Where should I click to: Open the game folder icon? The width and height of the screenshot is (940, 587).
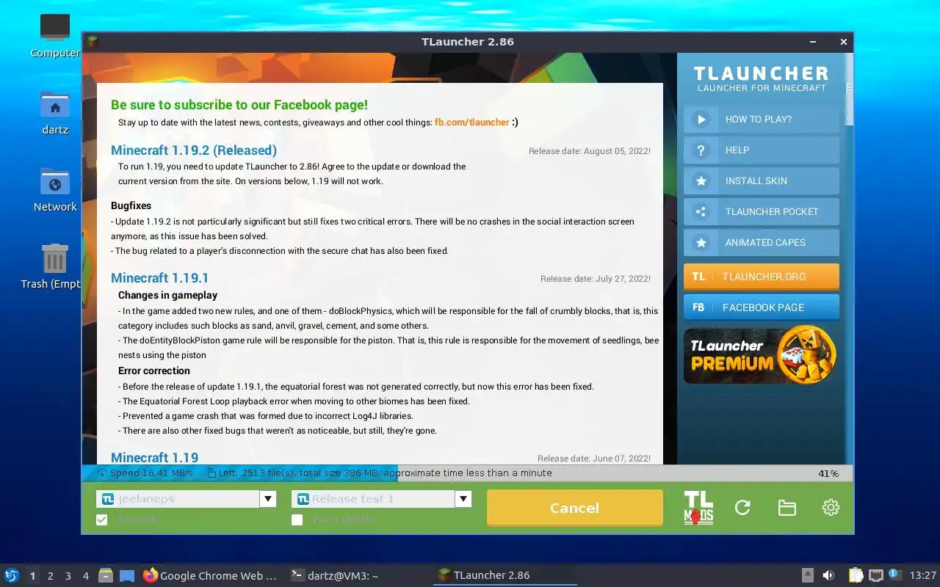pos(787,508)
